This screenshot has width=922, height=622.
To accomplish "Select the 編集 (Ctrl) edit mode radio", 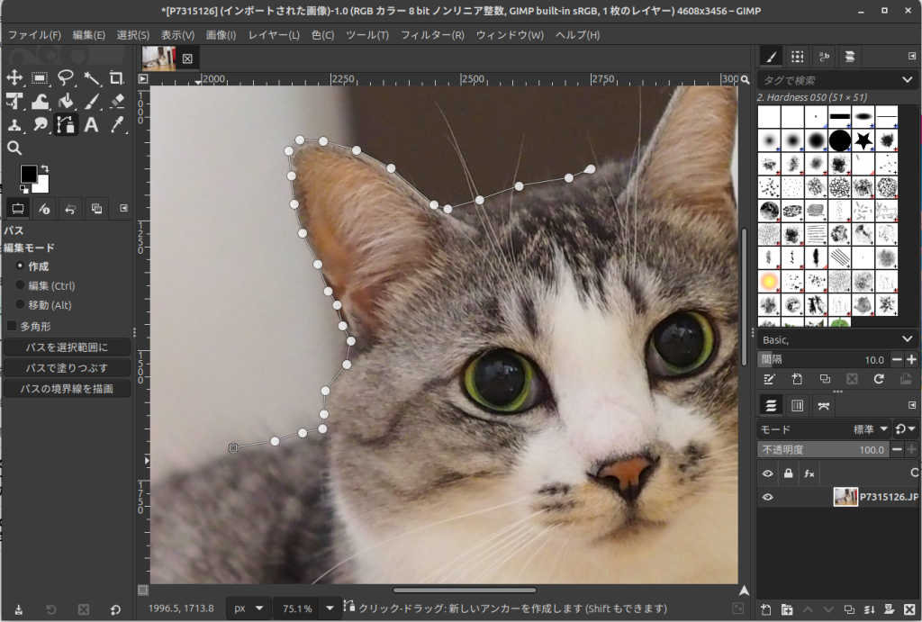I will point(20,285).
